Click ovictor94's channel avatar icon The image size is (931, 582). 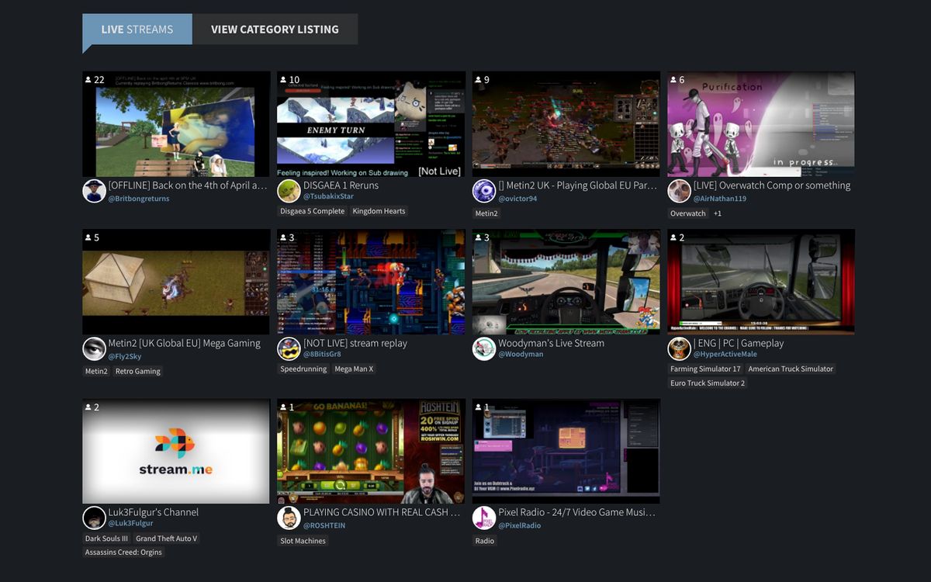coord(483,190)
